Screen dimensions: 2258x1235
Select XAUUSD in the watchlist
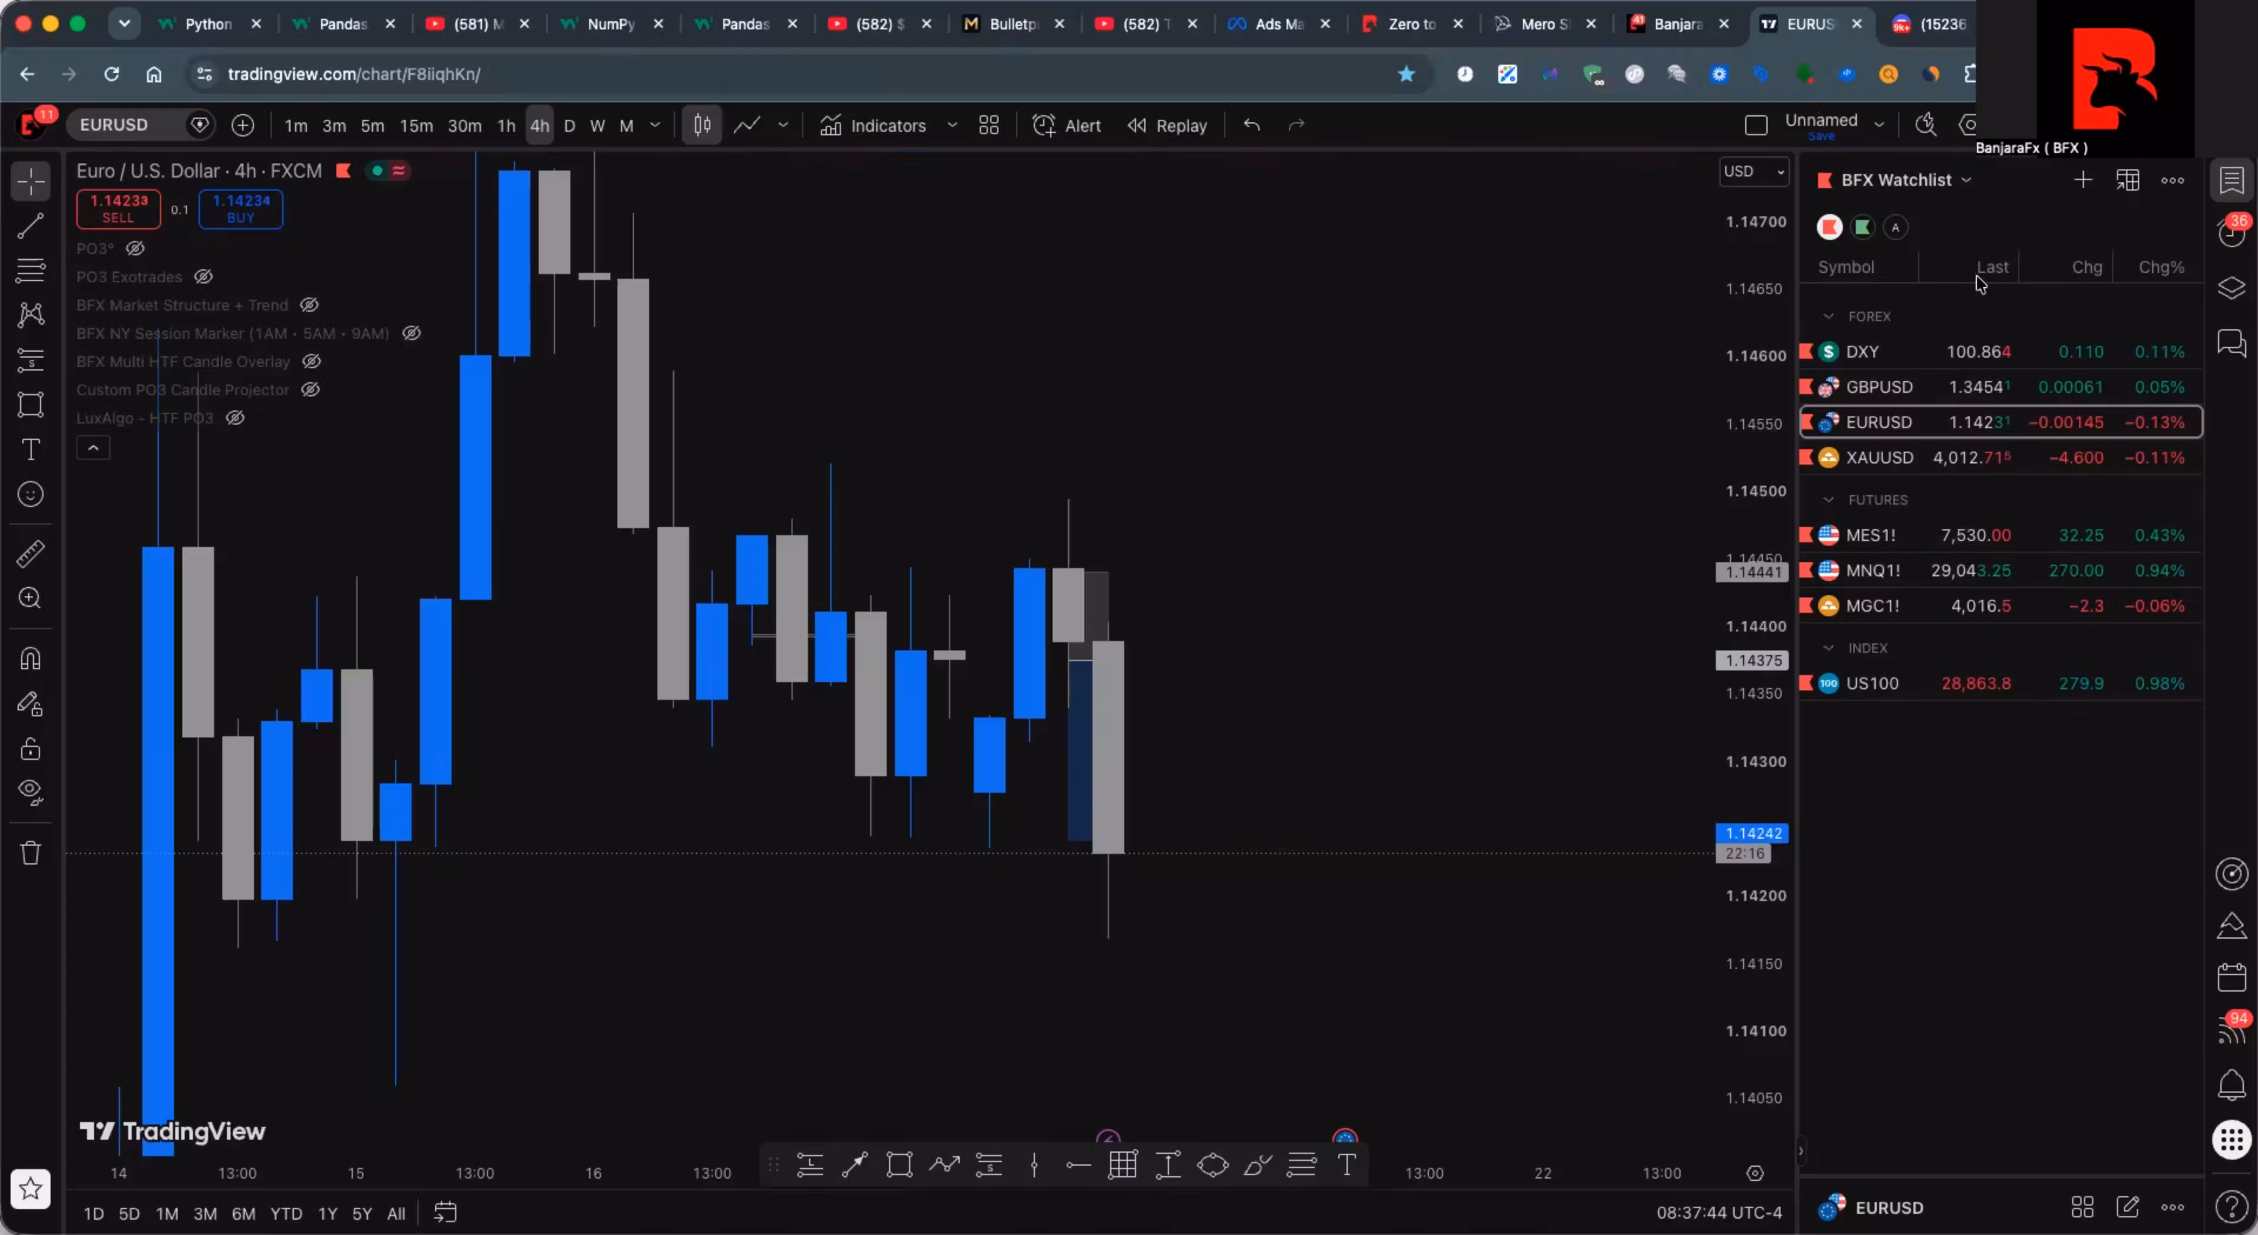click(2001, 458)
